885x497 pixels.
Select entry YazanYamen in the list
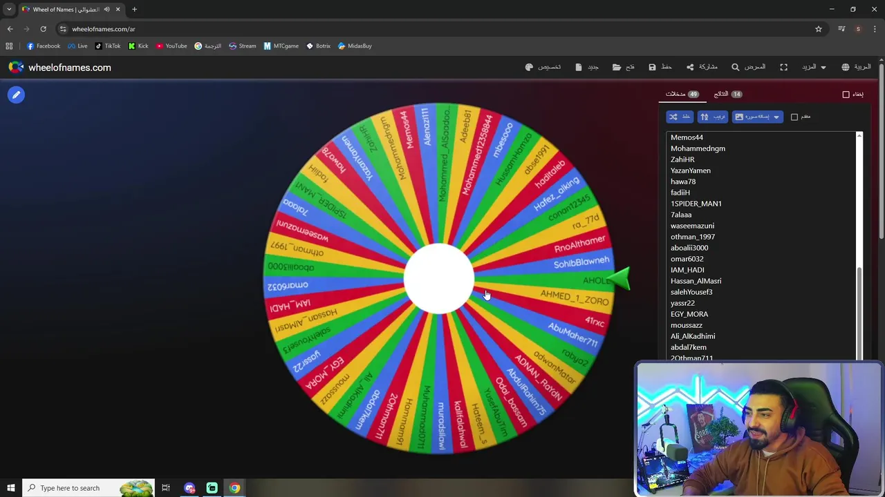pyautogui.click(x=690, y=170)
